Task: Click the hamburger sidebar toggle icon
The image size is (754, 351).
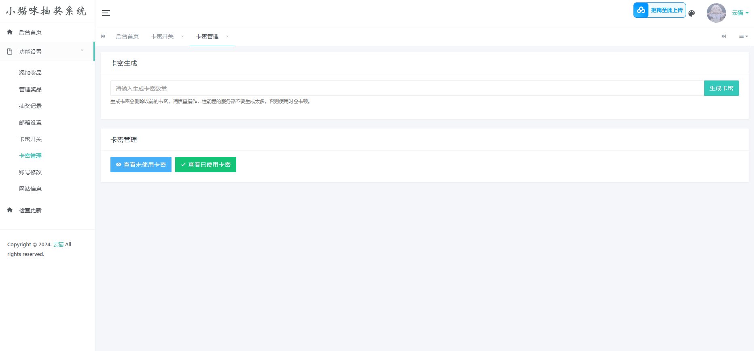Action: pos(106,13)
